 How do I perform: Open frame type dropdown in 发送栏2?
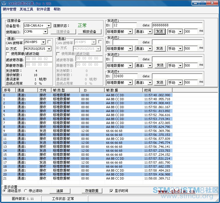130,49
